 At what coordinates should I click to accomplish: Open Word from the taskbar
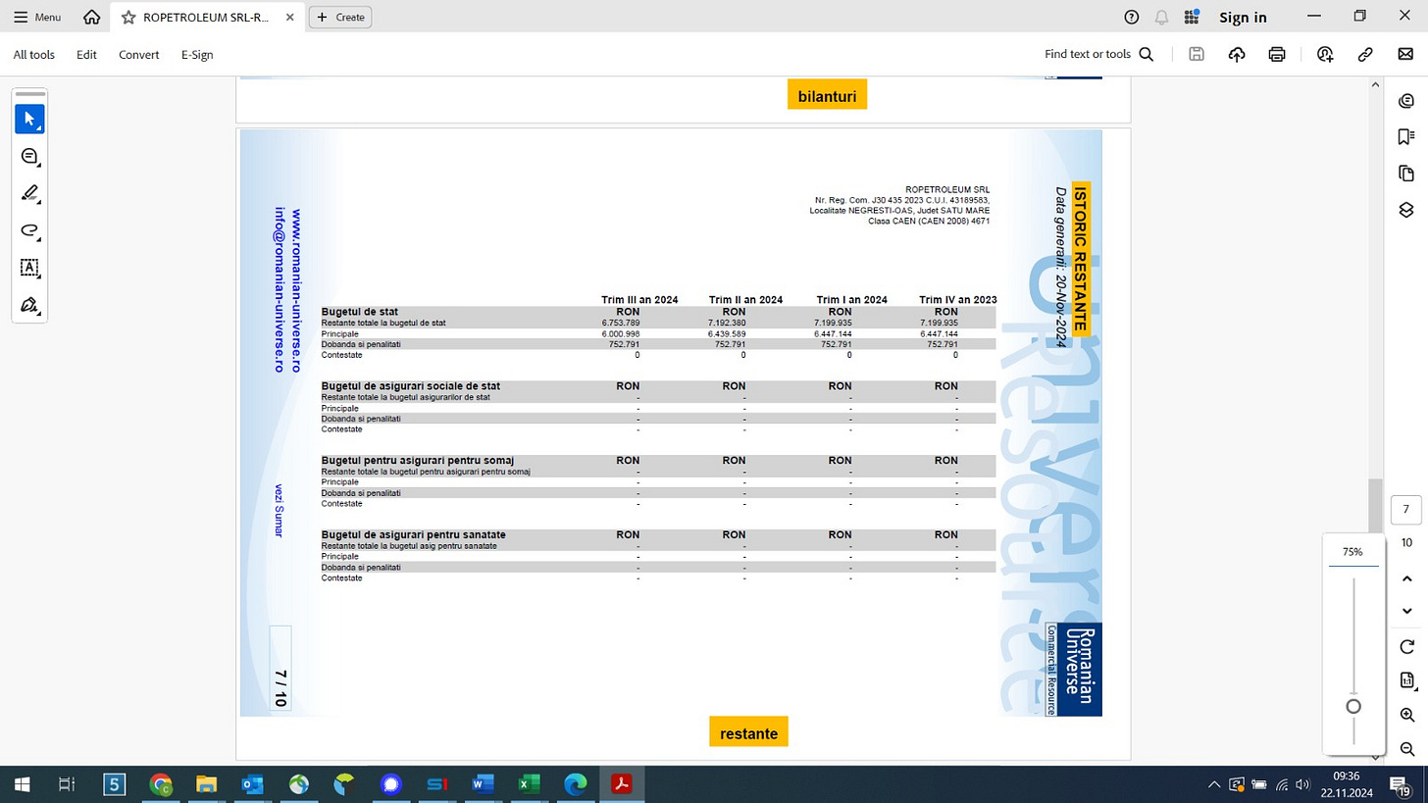[483, 783]
